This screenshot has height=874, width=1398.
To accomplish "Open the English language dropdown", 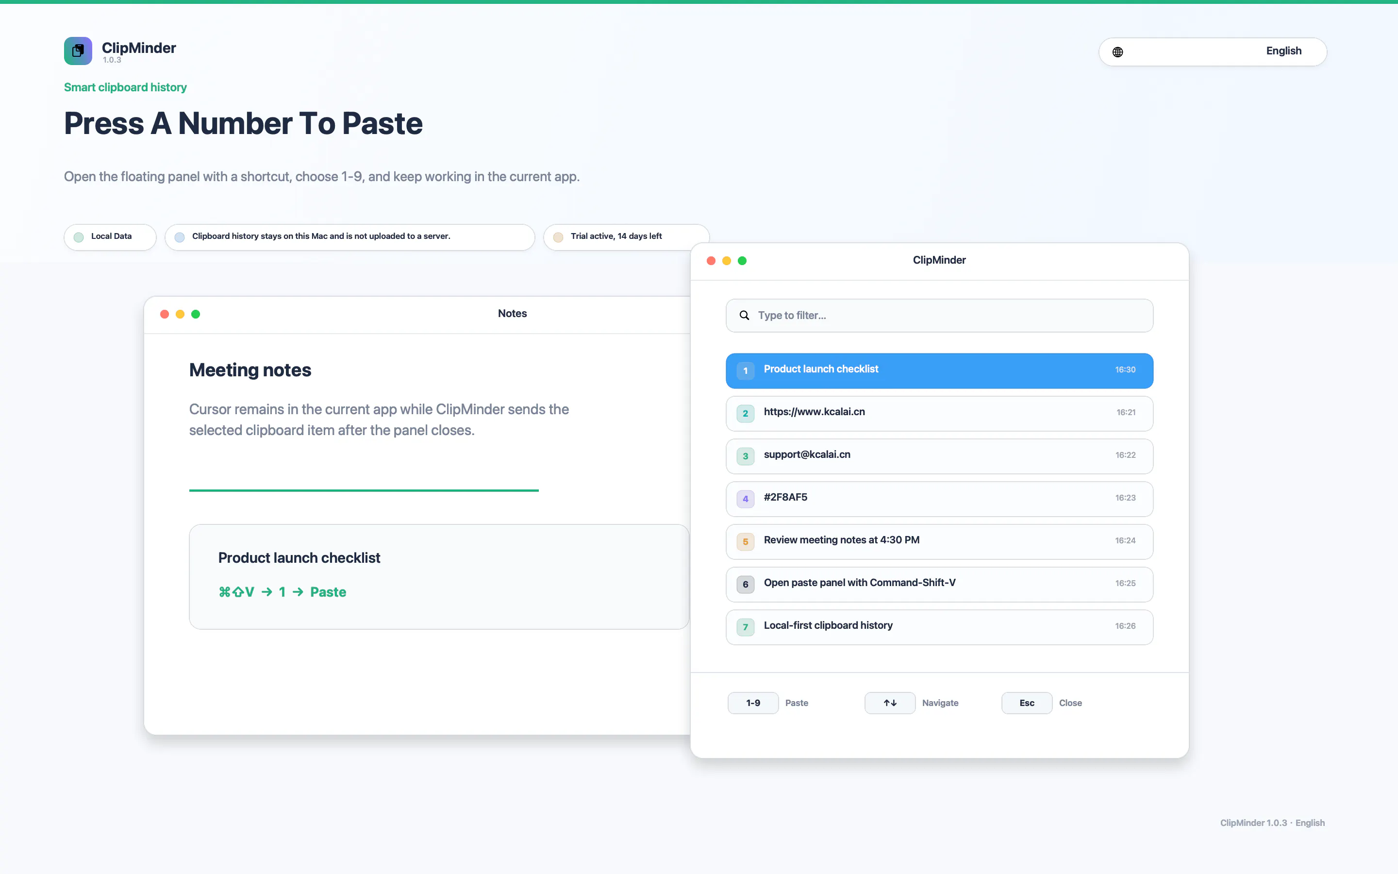I will (1213, 51).
